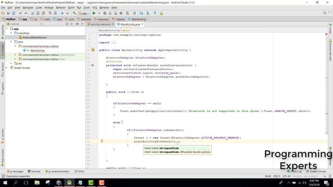Click the Replace magnifier icon
Viewport: 333px width, 187px height.
(56, 14)
